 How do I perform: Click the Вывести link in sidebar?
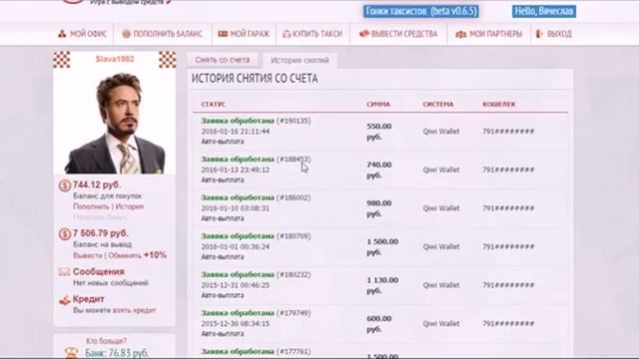coord(88,255)
